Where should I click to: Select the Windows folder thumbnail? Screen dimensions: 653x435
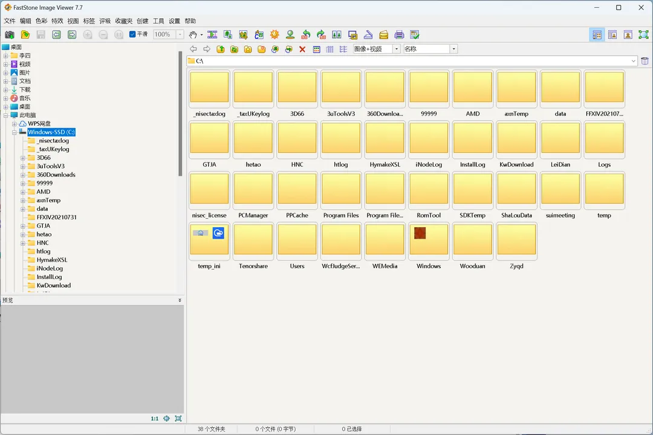tap(429, 240)
